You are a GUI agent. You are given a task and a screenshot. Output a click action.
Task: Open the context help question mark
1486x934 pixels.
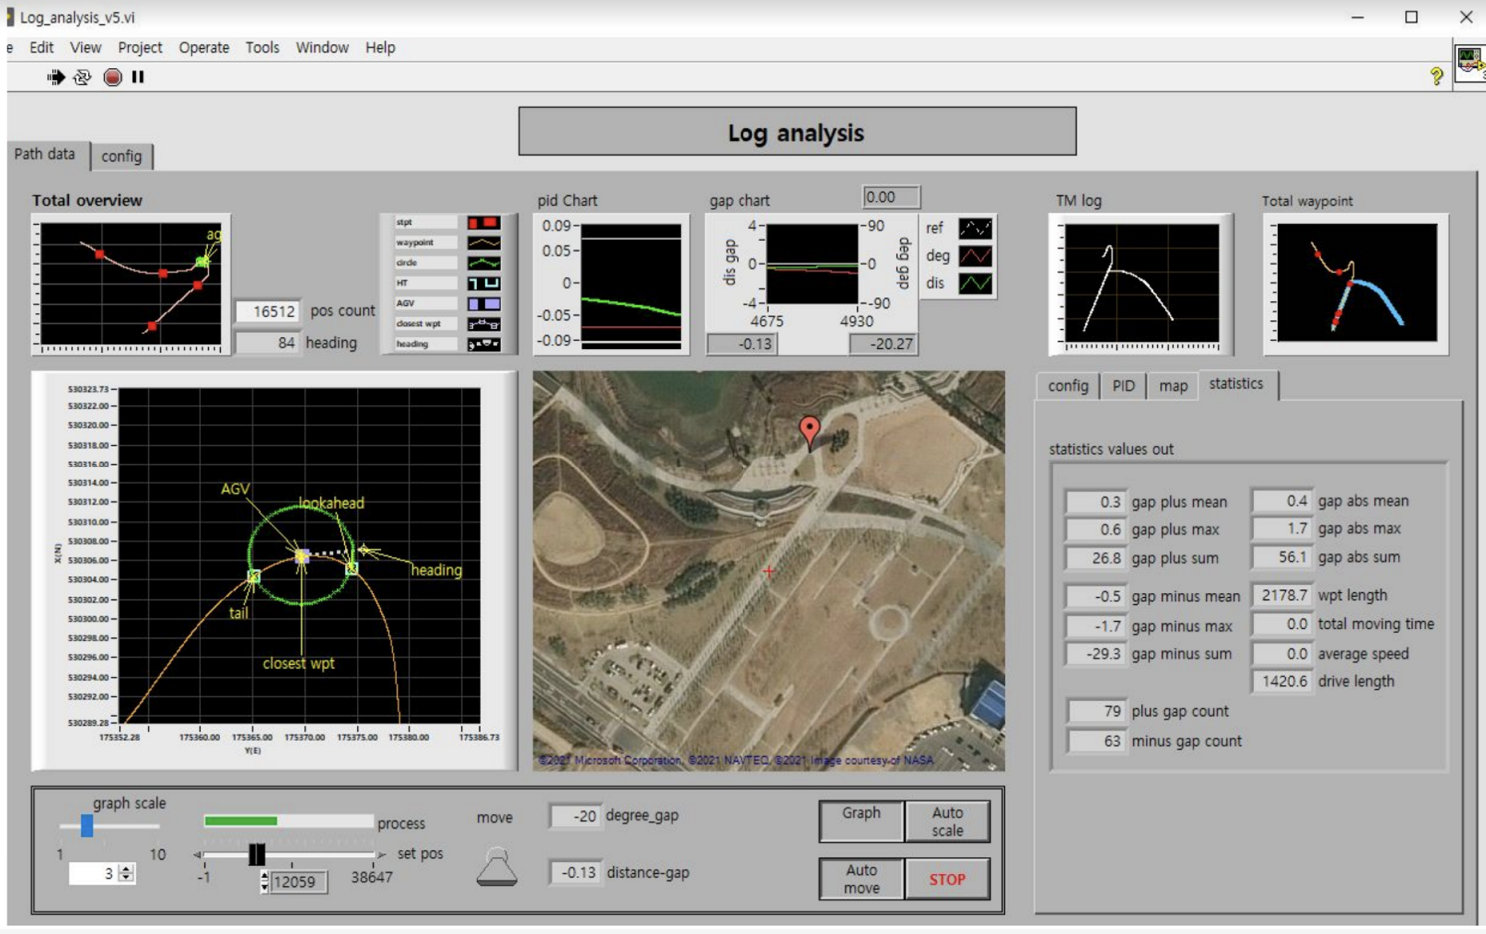pyautogui.click(x=1436, y=76)
